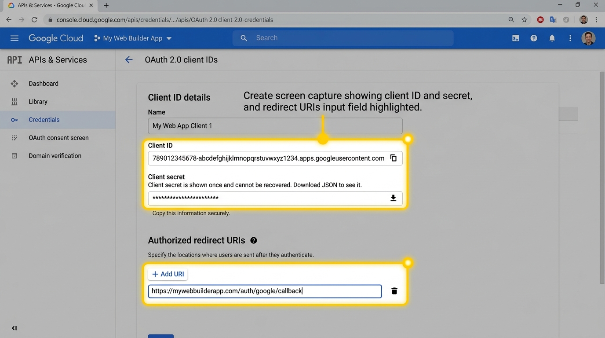Click the redirect URI input field
The height and width of the screenshot is (338, 605).
[x=265, y=291]
